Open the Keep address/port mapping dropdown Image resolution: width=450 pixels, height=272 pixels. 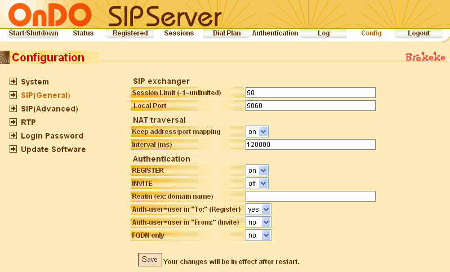click(x=257, y=132)
